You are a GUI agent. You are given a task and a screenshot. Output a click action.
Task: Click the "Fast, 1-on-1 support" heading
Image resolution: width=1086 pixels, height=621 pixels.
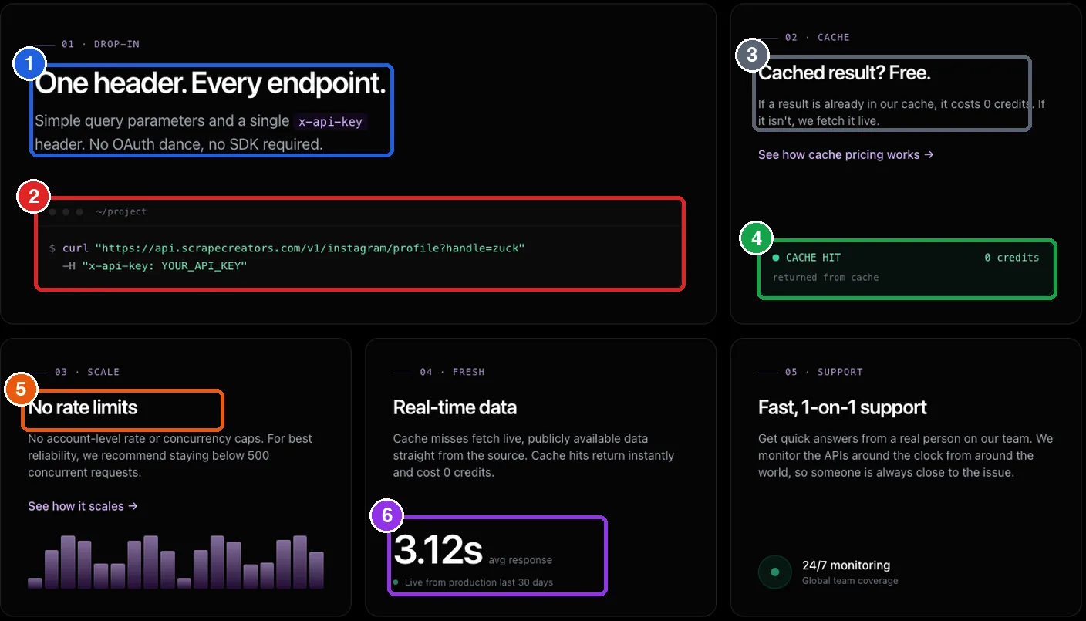point(842,407)
